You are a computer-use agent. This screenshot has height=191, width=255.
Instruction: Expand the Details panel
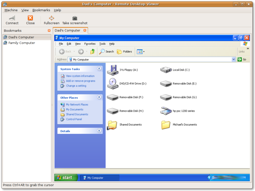pyautogui.click(x=99, y=131)
